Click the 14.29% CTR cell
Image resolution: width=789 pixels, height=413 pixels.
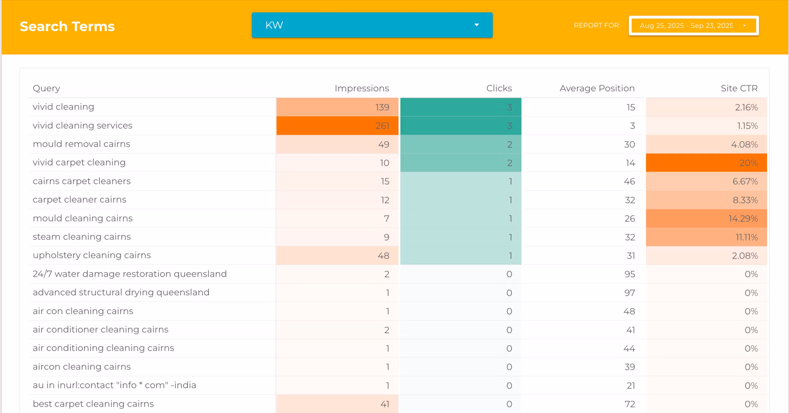click(706, 218)
